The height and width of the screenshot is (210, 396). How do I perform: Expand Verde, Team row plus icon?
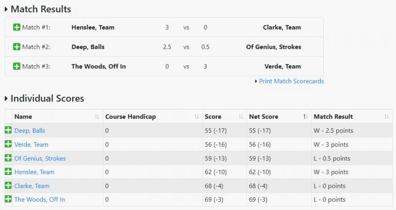[8, 145]
